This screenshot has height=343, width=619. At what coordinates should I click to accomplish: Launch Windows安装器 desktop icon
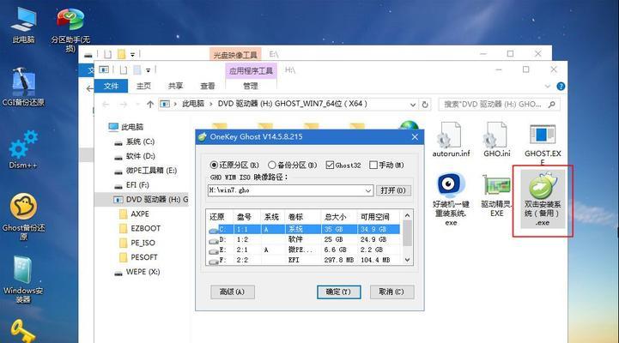(x=23, y=280)
